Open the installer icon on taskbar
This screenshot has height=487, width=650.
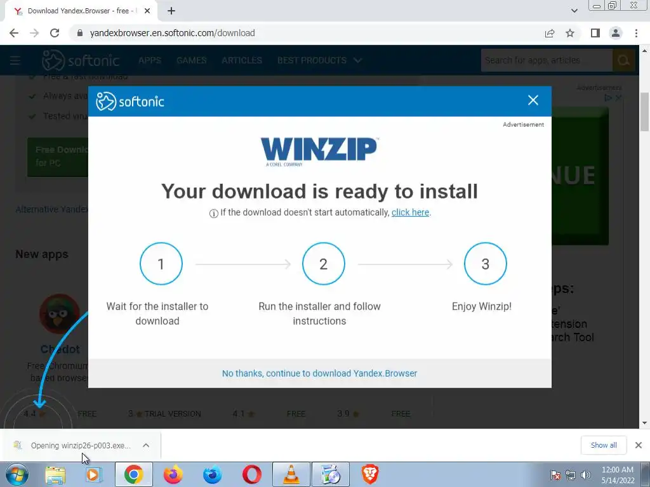(x=331, y=474)
